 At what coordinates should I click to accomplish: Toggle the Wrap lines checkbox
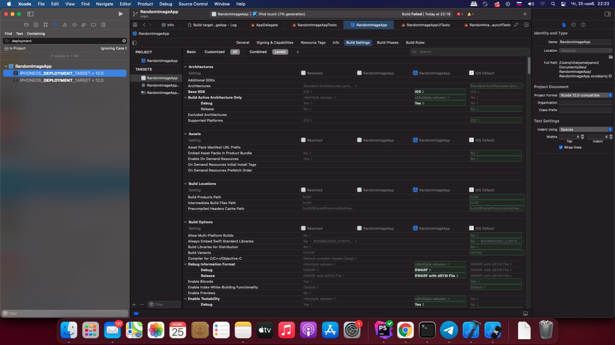(561, 147)
